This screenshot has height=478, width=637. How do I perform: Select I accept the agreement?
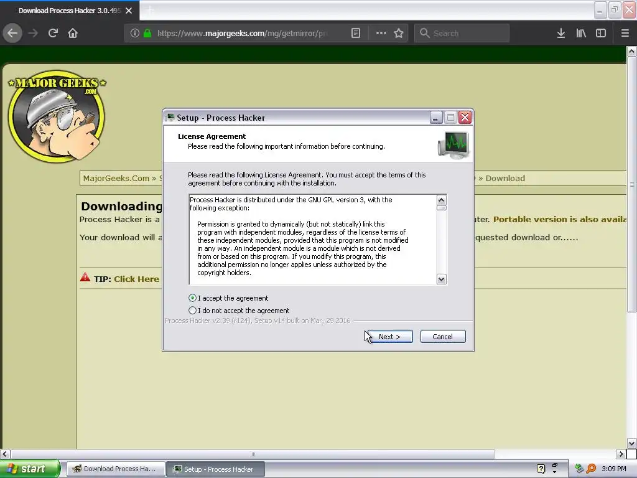[193, 298]
